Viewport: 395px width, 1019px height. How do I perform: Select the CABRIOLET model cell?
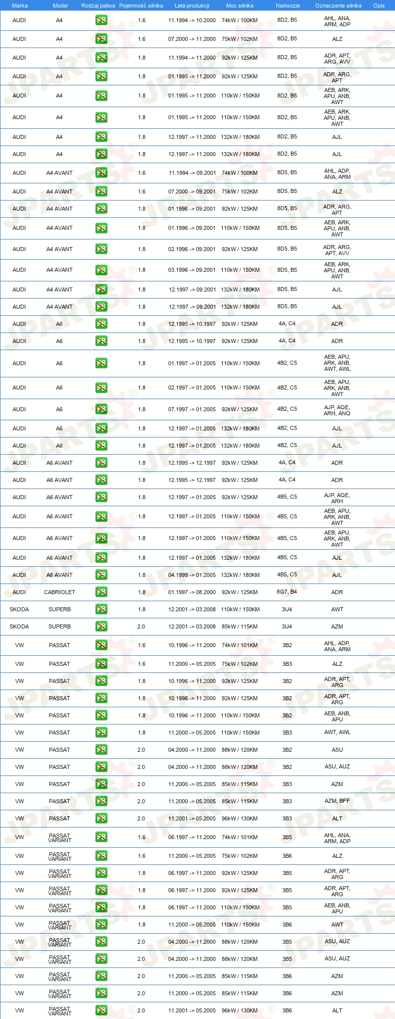[x=60, y=592]
